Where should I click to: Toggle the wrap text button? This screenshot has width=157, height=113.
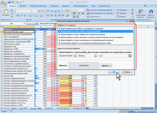point(67,11)
